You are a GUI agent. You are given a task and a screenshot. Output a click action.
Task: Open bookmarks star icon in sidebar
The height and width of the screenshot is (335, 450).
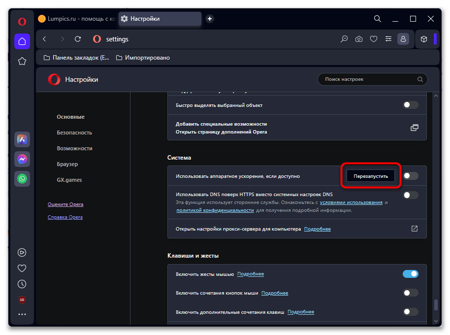pyautogui.click(x=22, y=61)
